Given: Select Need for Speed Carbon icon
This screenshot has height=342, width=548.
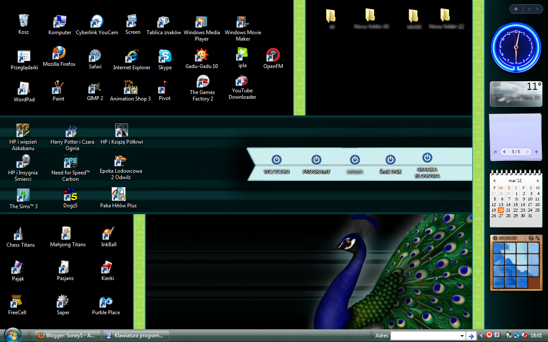Looking at the screenshot, I should pyautogui.click(x=71, y=169).
